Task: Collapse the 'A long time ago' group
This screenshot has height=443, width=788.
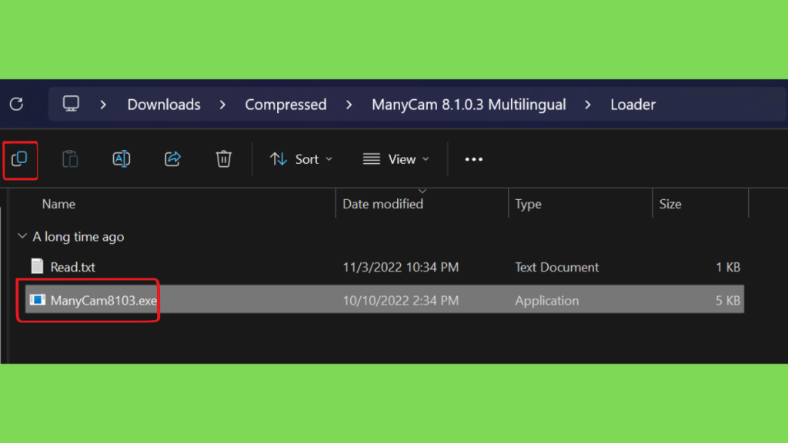Action: (22, 236)
